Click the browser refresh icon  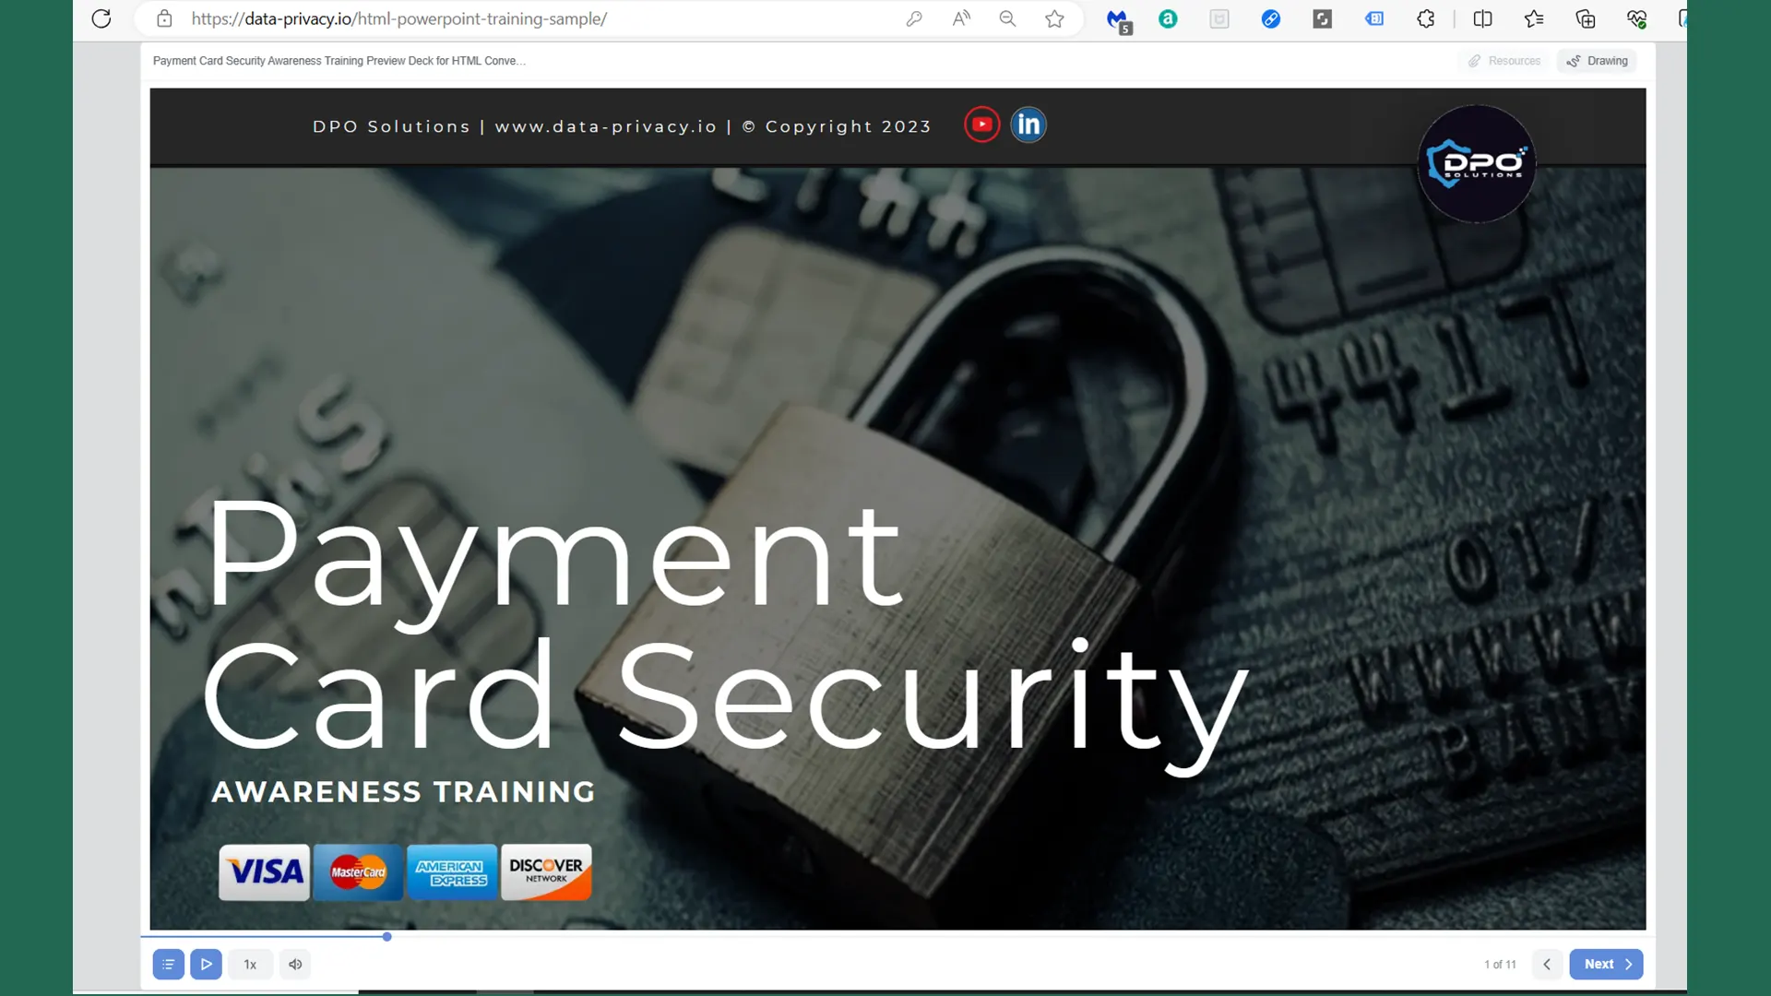[101, 18]
